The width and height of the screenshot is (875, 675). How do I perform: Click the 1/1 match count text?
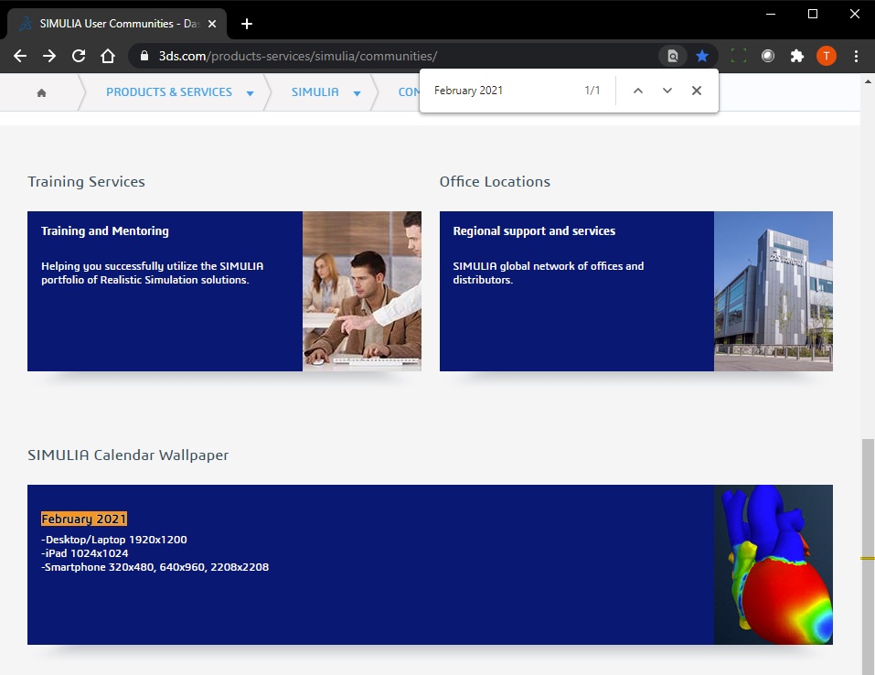pos(592,91)
